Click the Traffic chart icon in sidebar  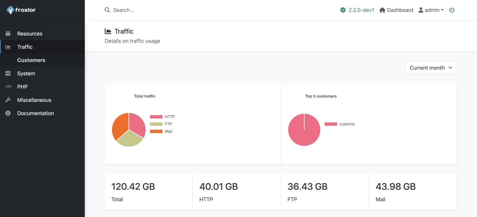tap(8, 47)
